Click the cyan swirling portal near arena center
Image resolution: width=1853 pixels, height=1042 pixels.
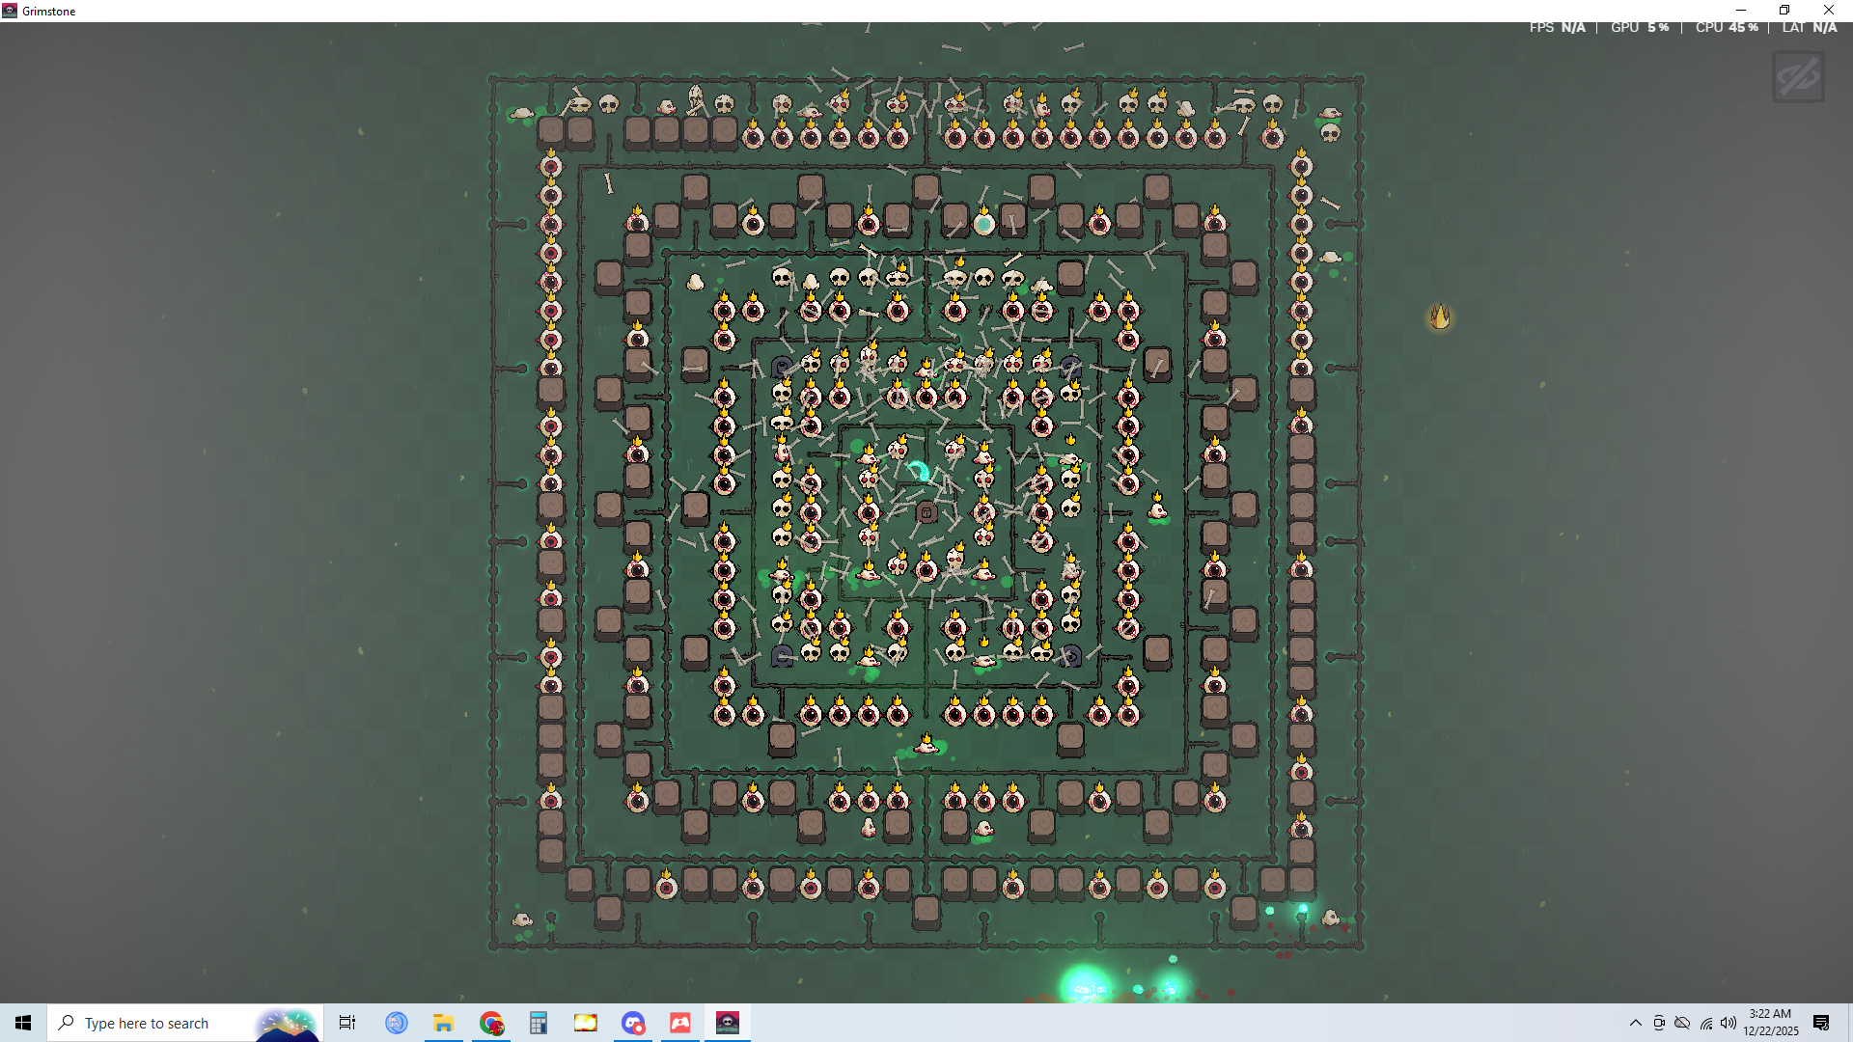coord(919,471)
